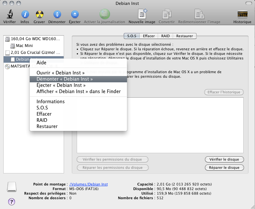The height and width of the screenshot is (209, 255).
Task: Click Vérifier le disque button
Action: click(x=224, y=159)
